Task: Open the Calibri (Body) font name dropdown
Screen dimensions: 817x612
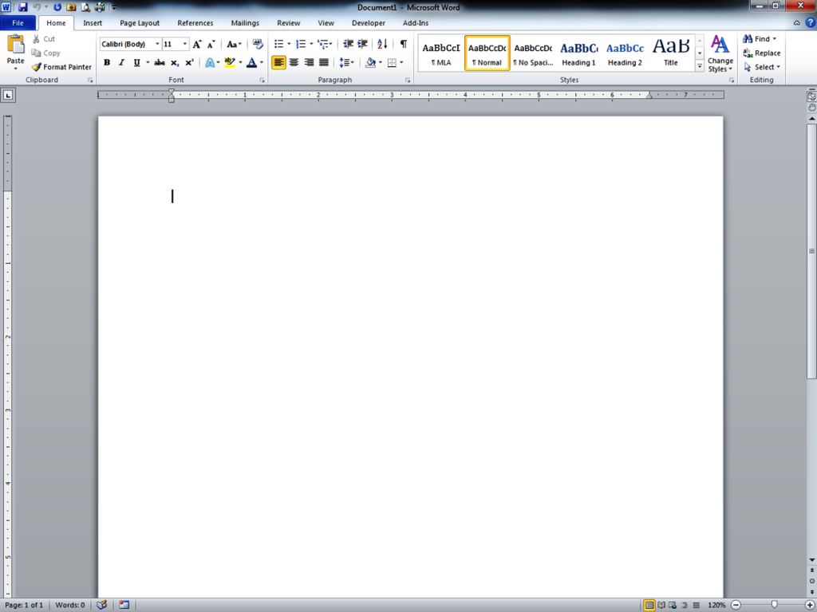Action: (157, 45)
